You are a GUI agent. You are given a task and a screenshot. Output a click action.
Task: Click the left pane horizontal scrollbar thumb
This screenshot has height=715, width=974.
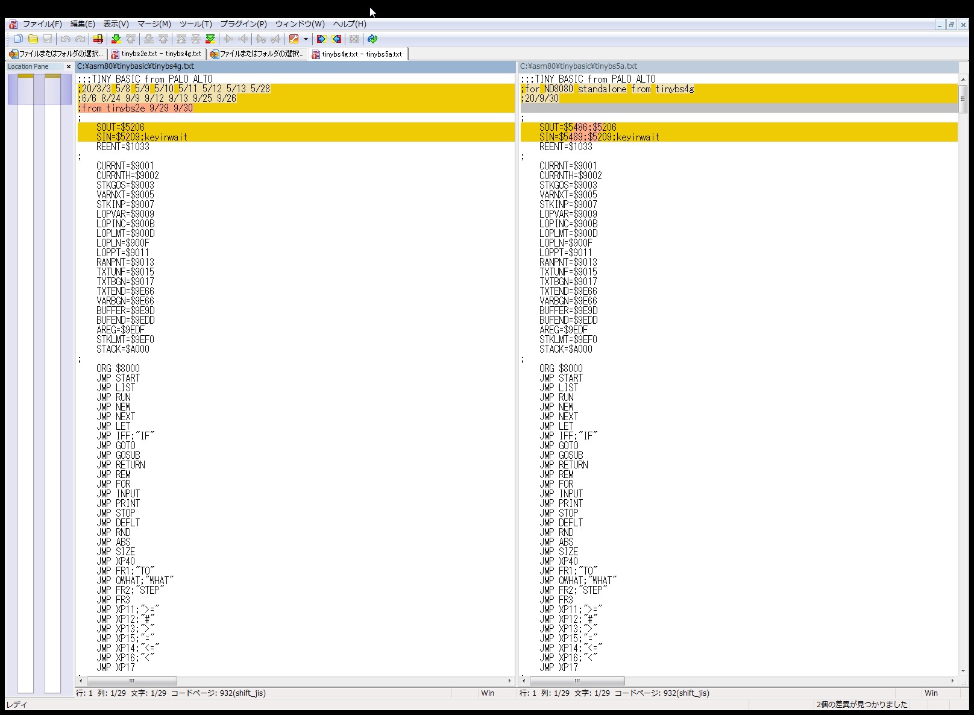131,681
